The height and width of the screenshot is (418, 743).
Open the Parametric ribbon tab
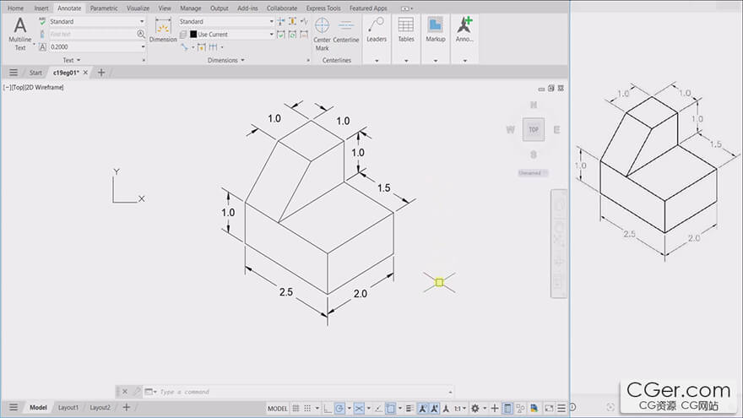click(104, 8)
